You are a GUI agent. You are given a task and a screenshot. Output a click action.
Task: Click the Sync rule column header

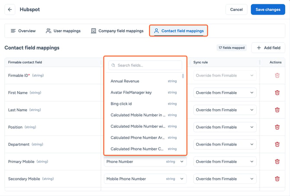[x=200, y=62]
